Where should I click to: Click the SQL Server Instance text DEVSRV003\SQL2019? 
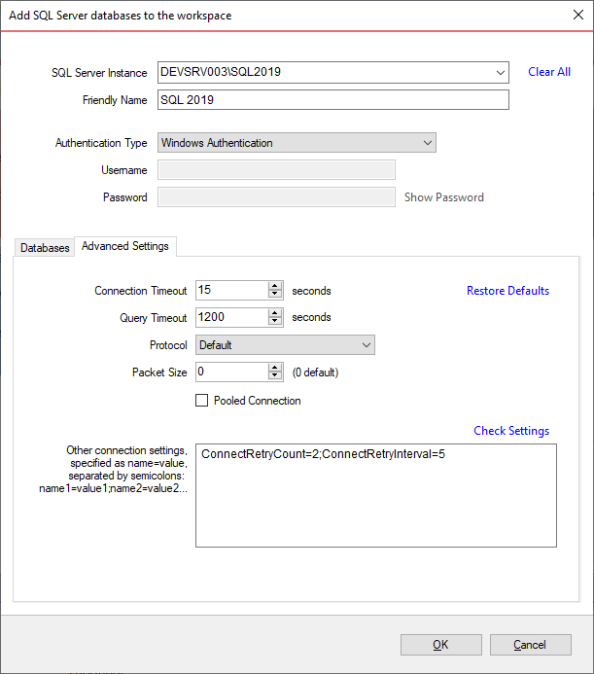(x=221, y=72)
